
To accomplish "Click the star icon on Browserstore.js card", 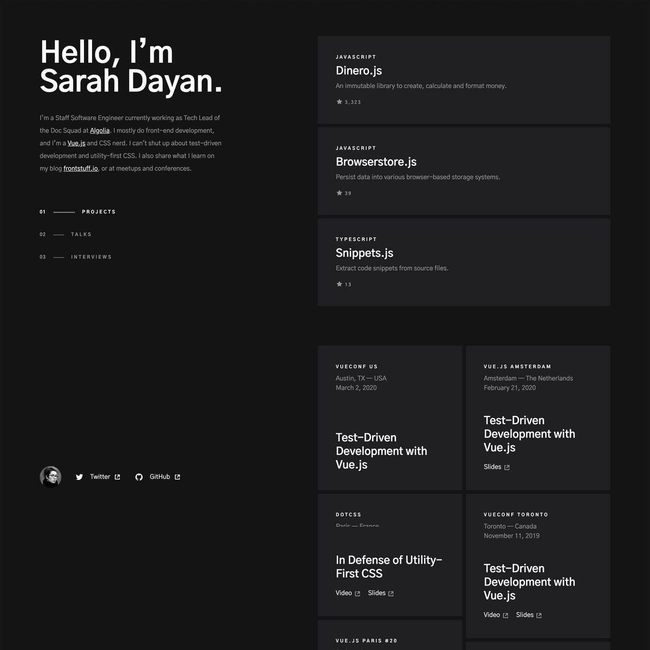I will (x=340, y=193).
